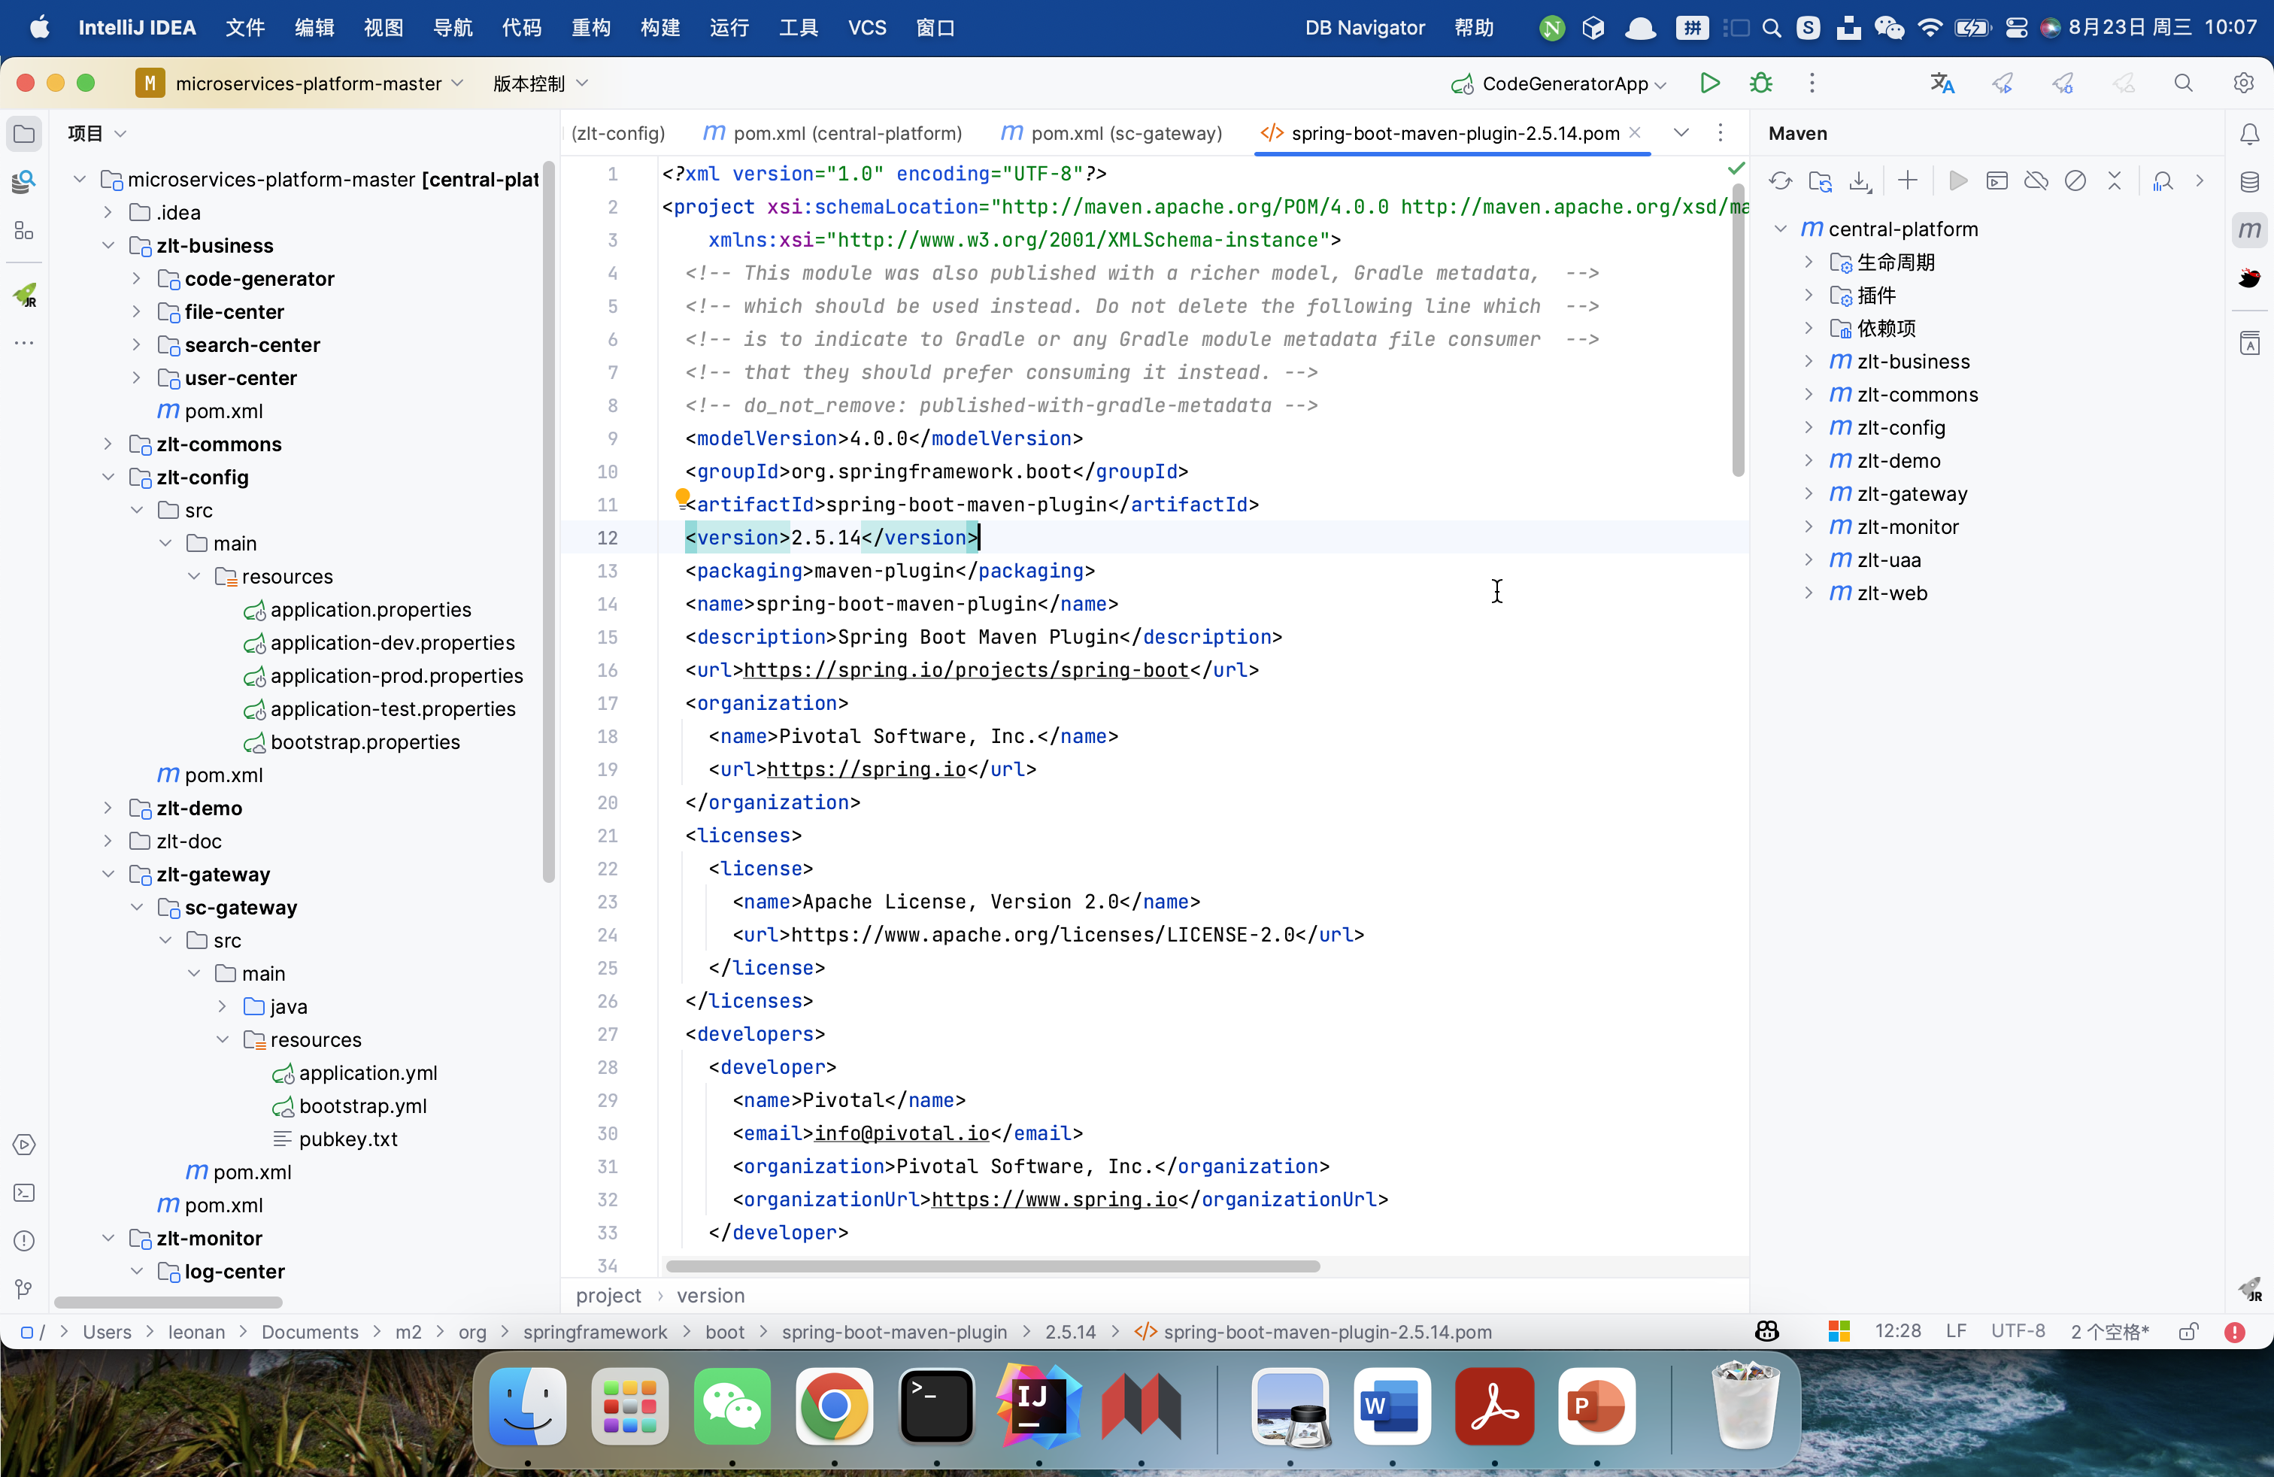Click info@pivotal.io email link

point(901,1133)
